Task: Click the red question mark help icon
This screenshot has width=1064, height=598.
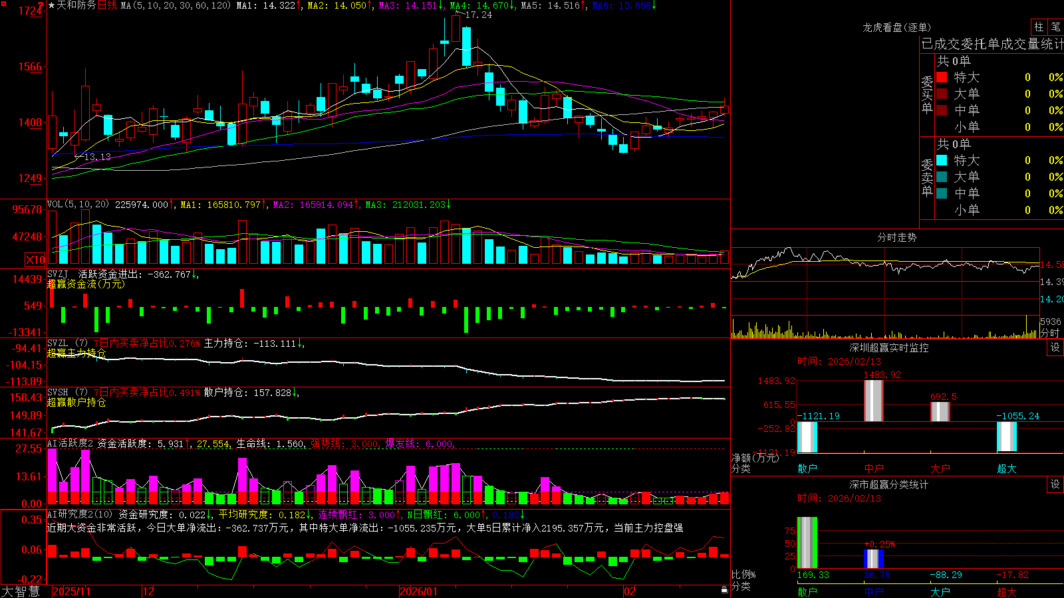Action: [x=41, y=5]
